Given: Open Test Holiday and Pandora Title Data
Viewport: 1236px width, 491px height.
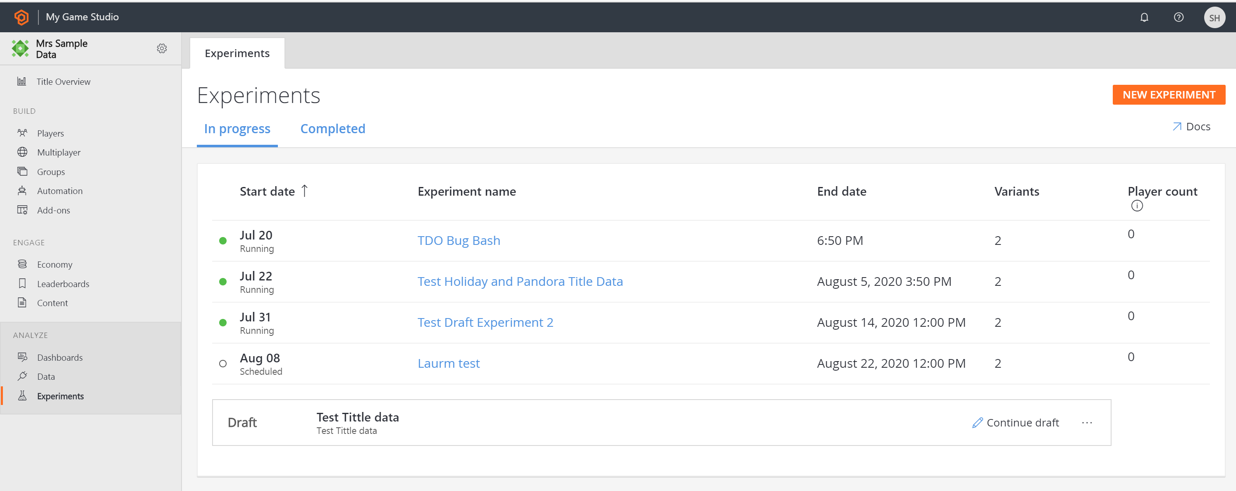Looking at the screenshot, I should click(520, 281).
